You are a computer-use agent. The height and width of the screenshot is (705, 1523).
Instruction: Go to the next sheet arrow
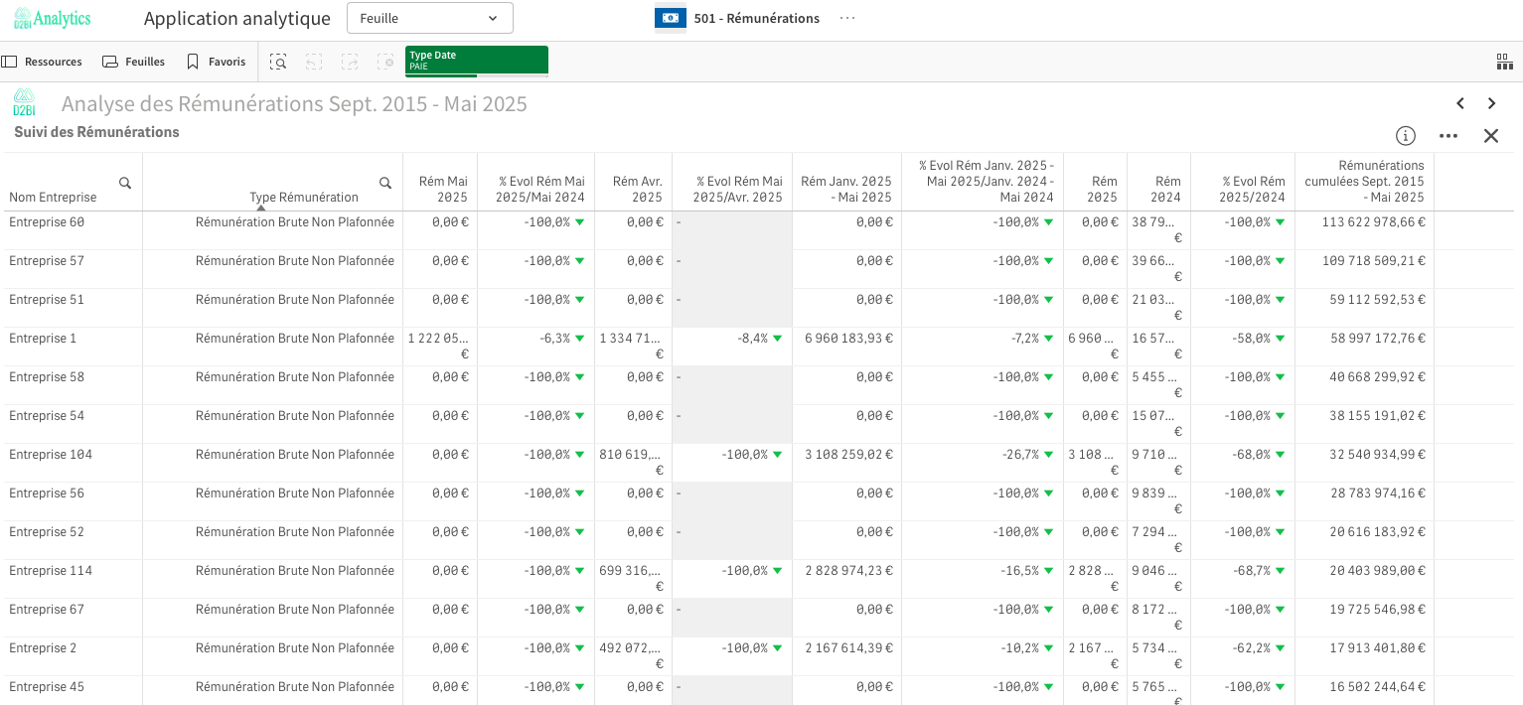1491,103
